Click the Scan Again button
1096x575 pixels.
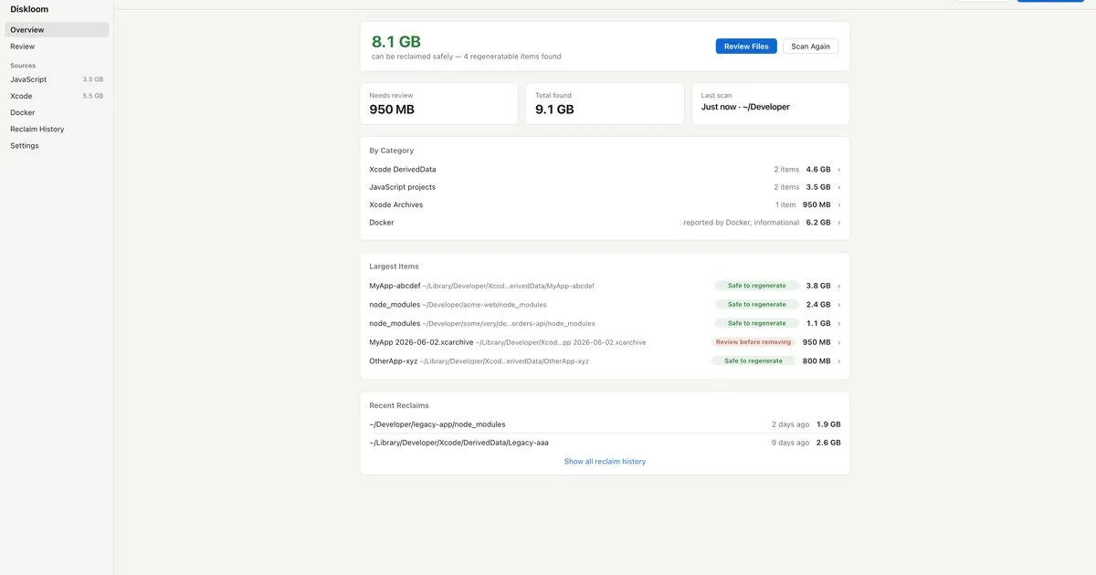tap(810, 47)
